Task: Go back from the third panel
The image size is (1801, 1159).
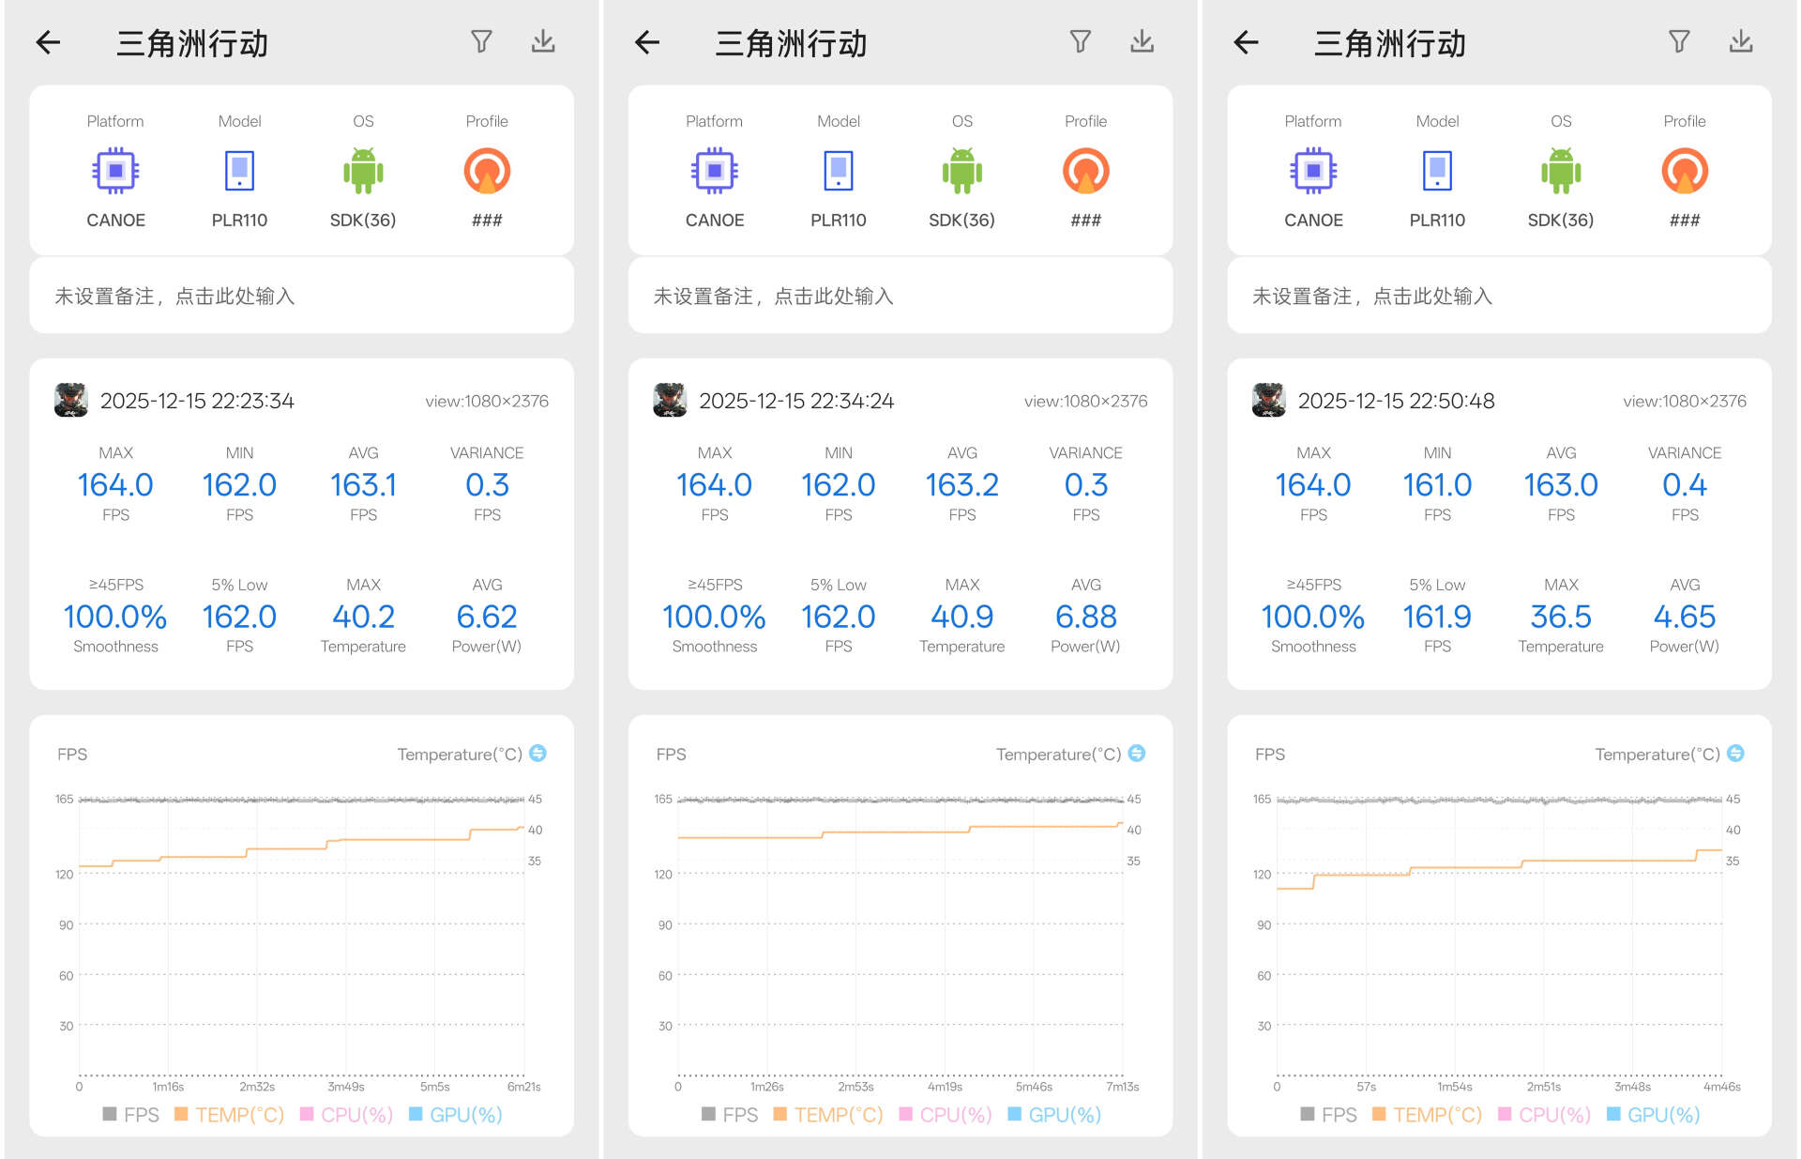Action: point(1246,42)
